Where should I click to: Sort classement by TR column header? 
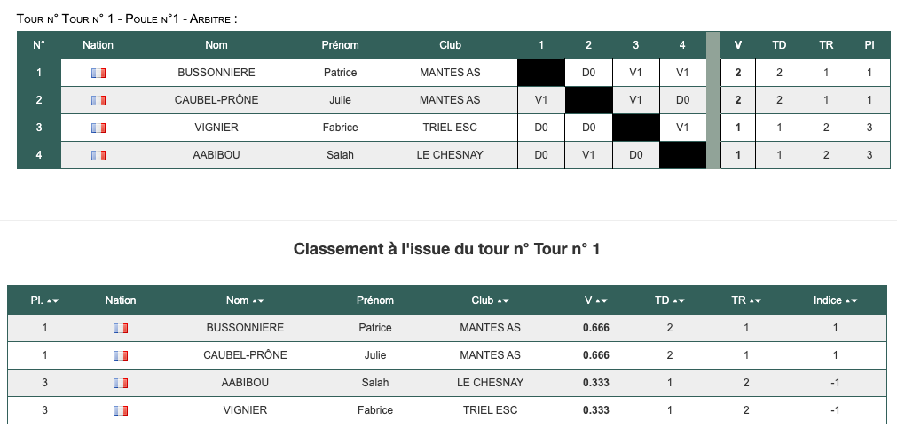click(746, 300)
